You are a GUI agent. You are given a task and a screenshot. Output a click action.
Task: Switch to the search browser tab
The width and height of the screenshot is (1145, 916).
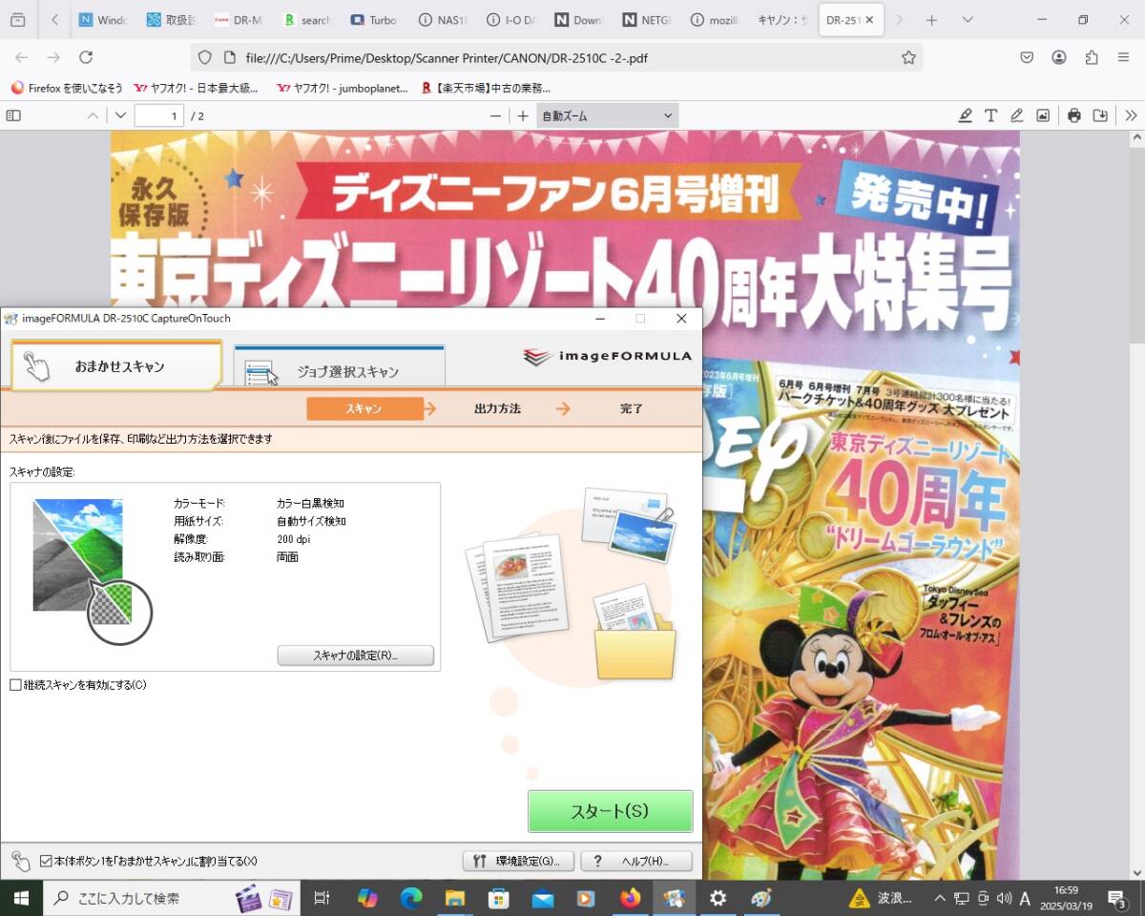tap(305, 20)
